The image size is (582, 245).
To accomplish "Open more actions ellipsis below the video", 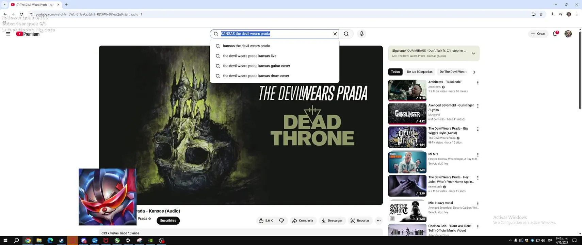I will point(378,220).
